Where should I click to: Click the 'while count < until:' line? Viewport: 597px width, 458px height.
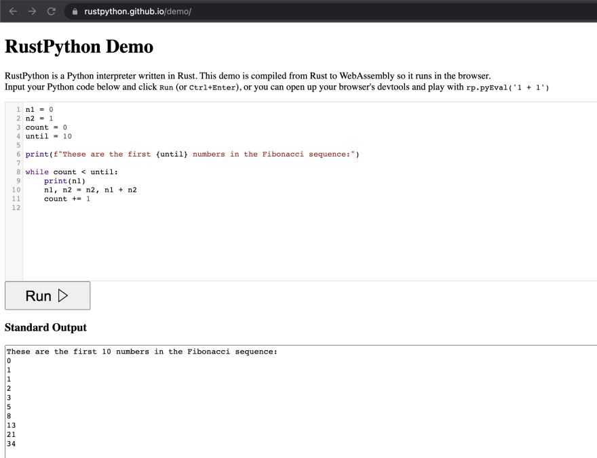72,172
